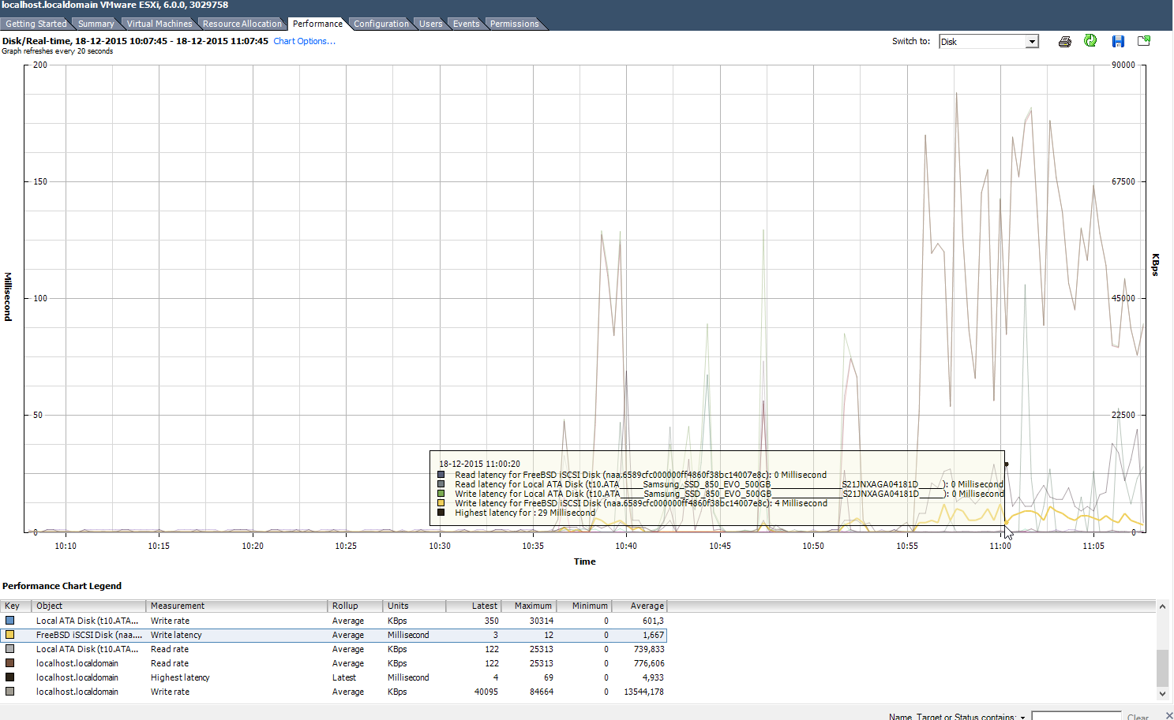This screenshot has width=1174, height=720.
Task: Sort the legend by Minimum column header
Action: click(x=584, y=606)
